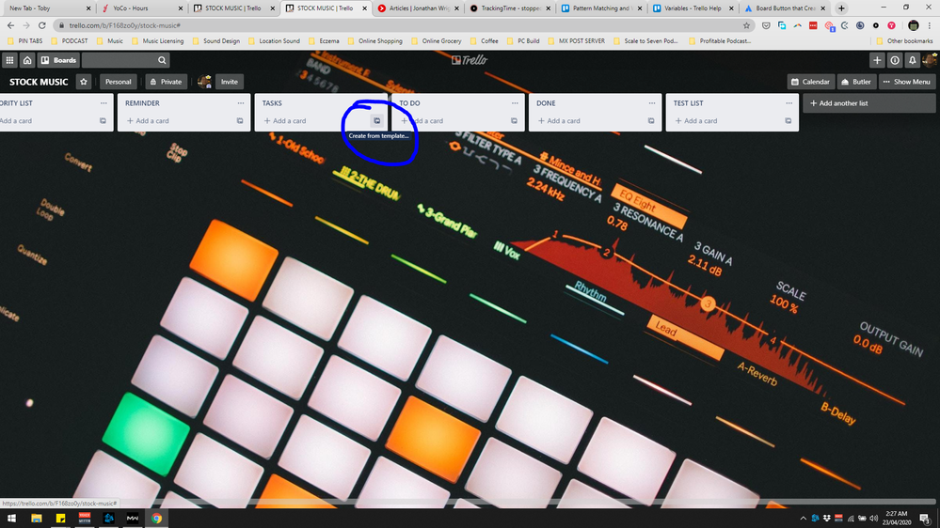Open the account avatar in Trello header
Viewport: 940px width, 528px height.
(930, 60)
